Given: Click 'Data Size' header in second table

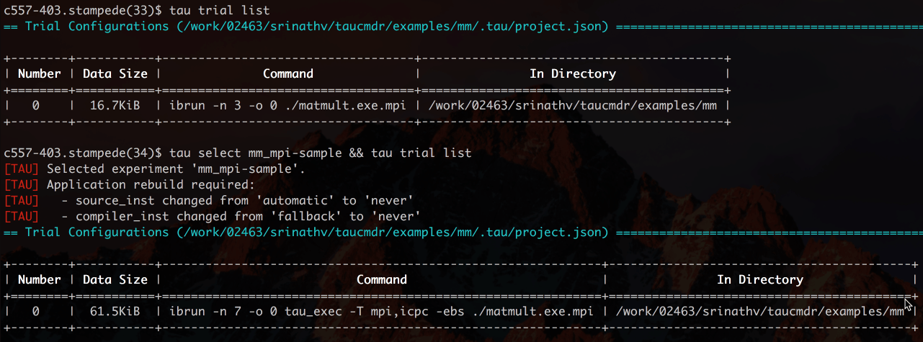Looking at the screenshot, I should point(115,279).
